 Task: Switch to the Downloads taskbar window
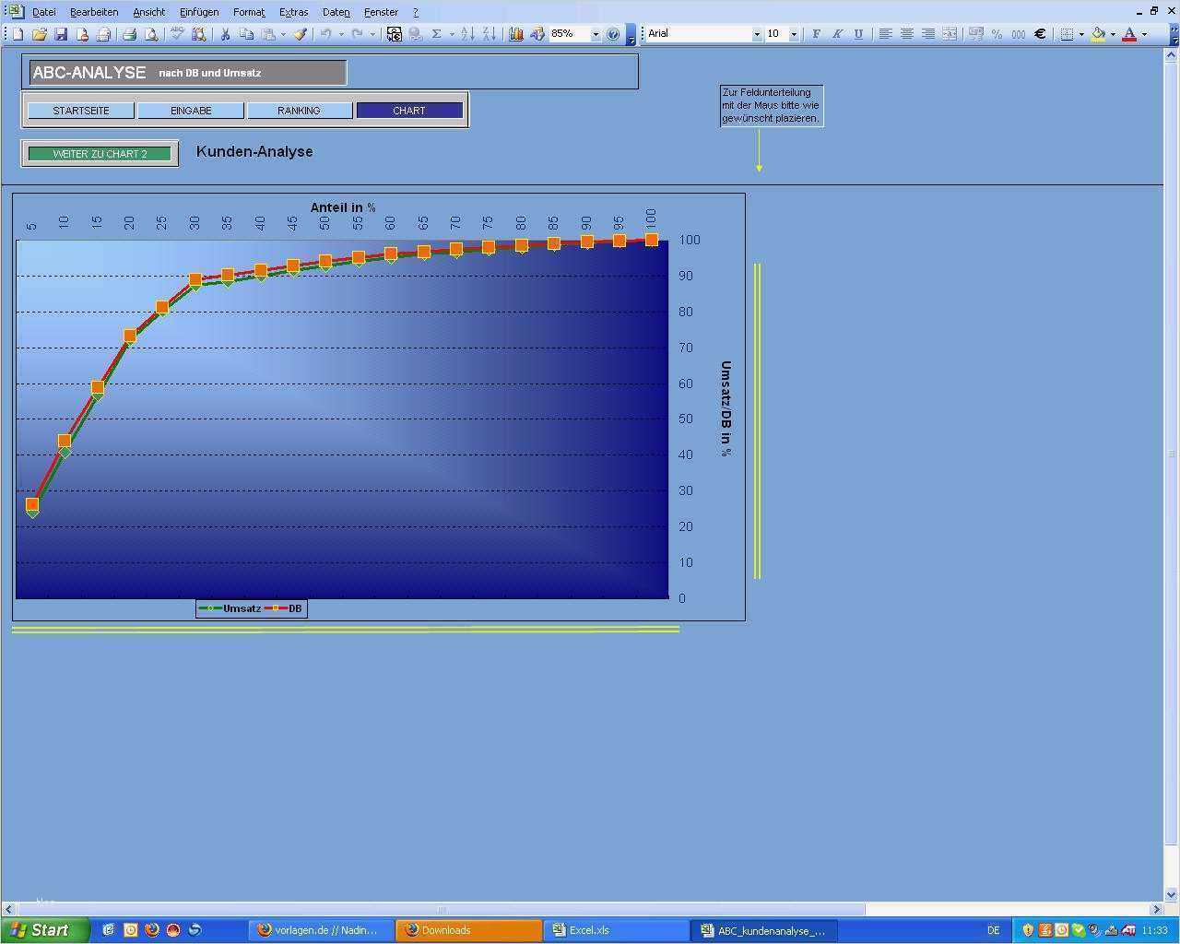point(469,930)
